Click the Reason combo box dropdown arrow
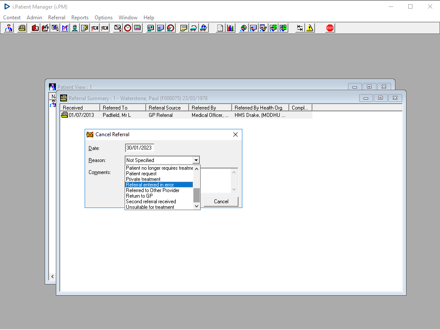440x330 pixels. tap(196, 160)
